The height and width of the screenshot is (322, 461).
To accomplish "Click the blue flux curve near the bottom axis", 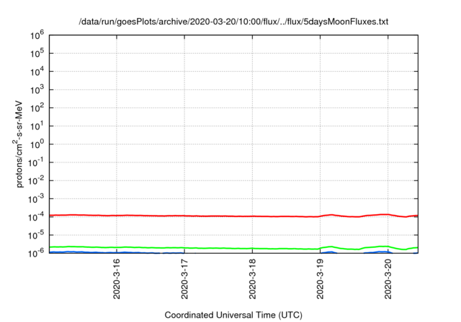I will 71,252.
